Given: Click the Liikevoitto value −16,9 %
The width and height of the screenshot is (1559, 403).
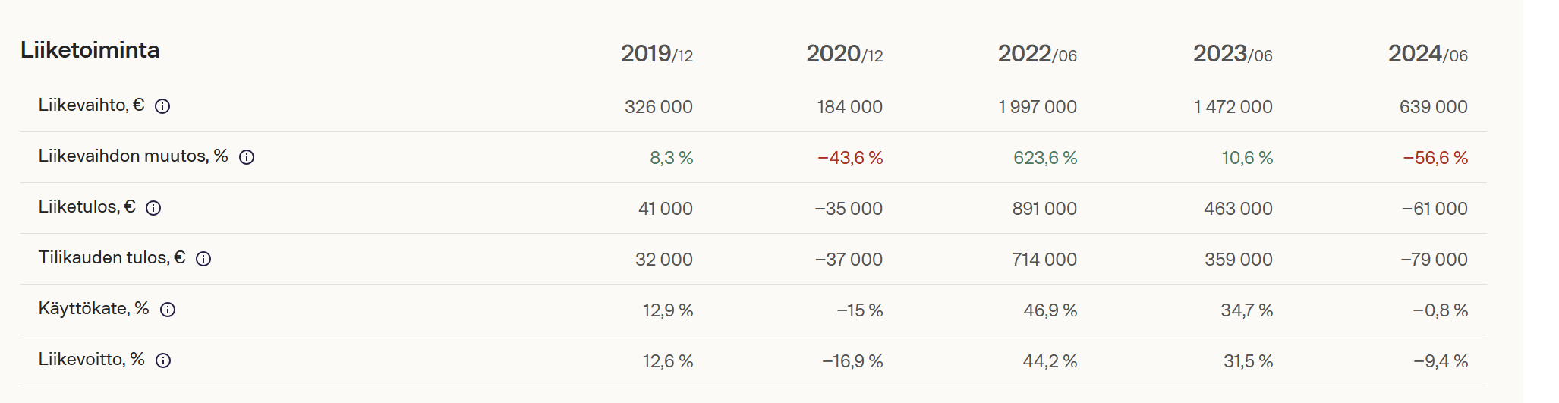Looking at the screenshot, I should coord(852,361).
